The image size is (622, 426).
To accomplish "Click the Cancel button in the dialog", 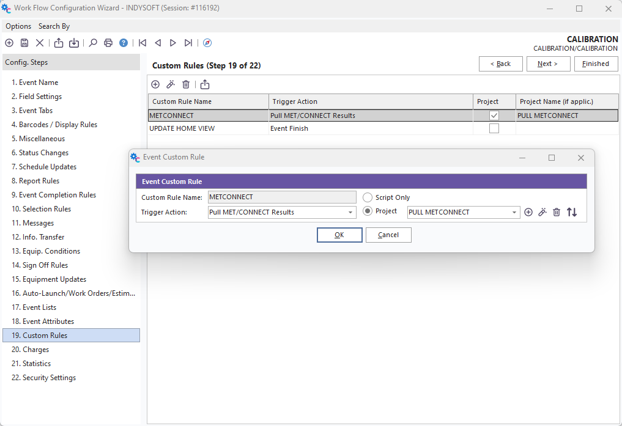I will click(x=388, y=235).
